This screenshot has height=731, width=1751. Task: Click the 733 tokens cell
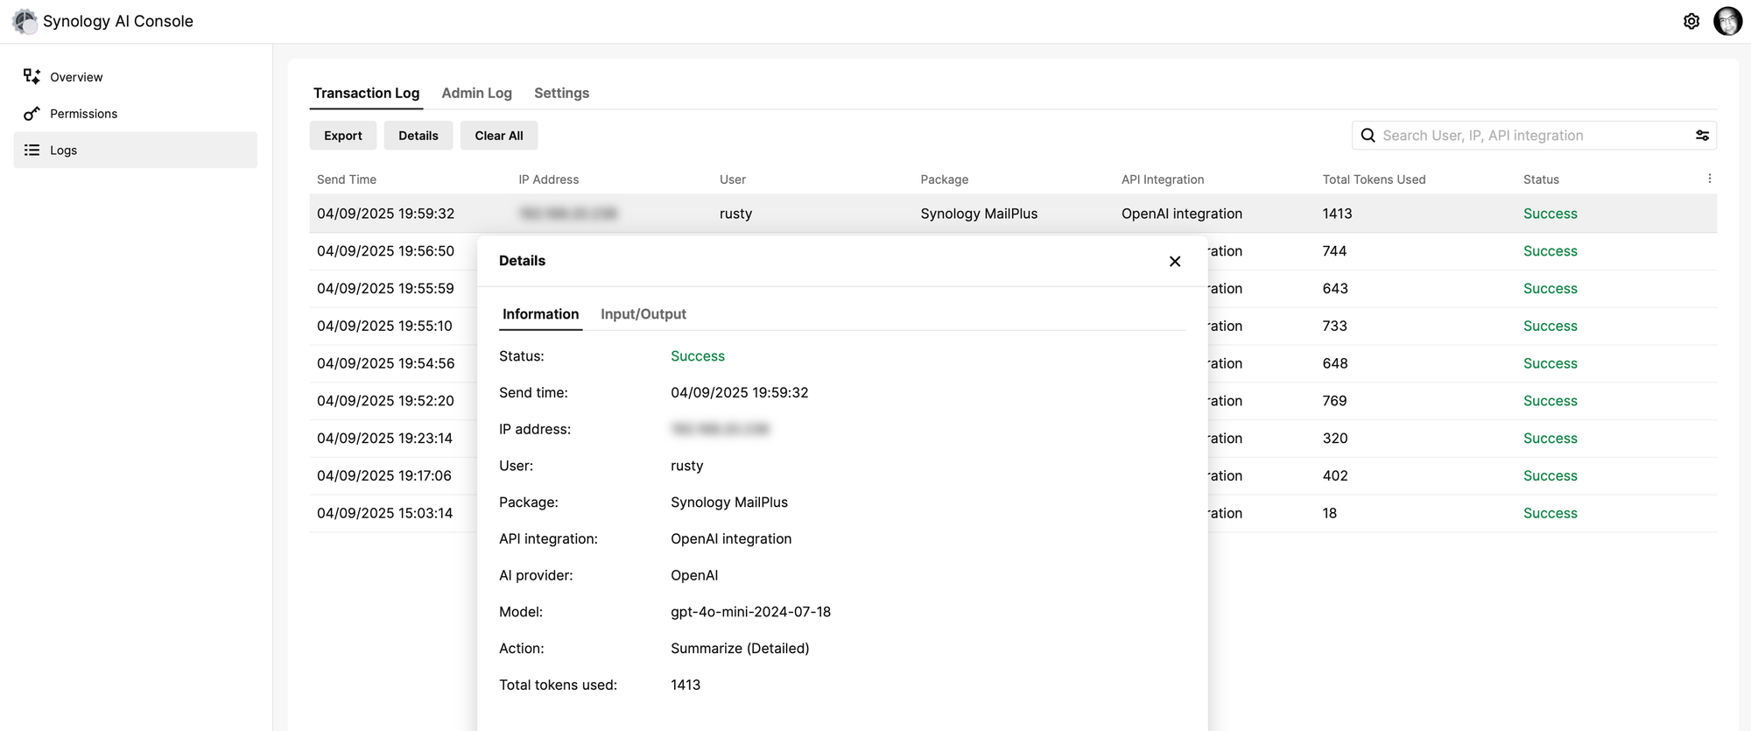coord(1334,326)
